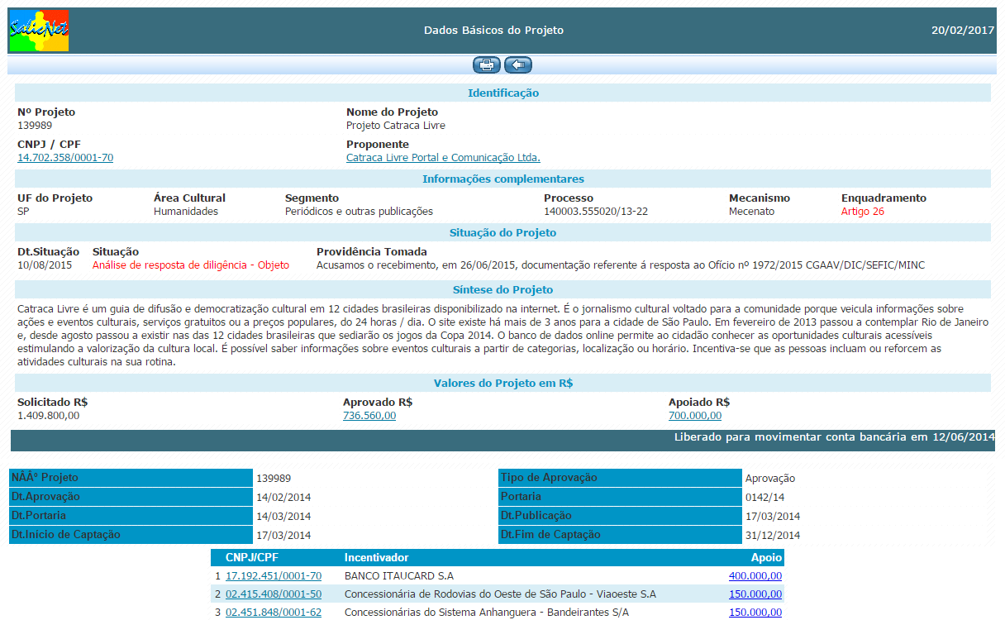Click Dt.Início de Captação value 17/03/2014
This screenshot has height=620, width=1005.
[283, 535]
